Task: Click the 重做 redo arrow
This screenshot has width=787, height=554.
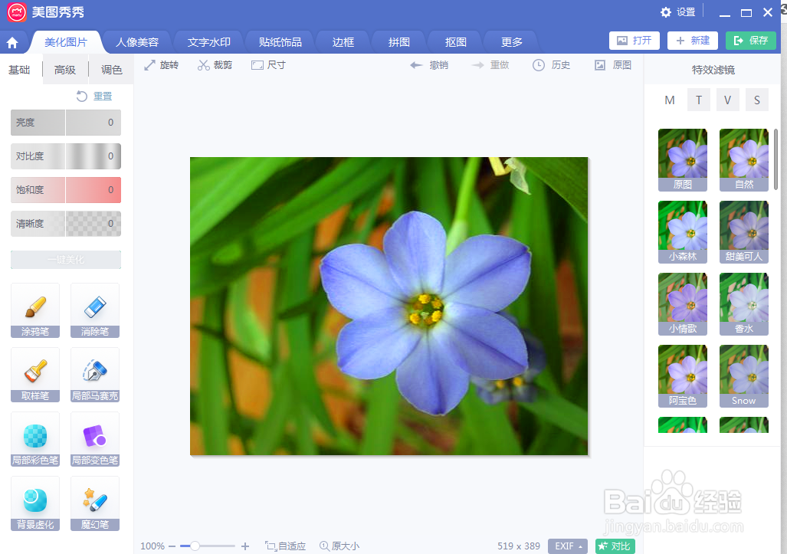Action: (490, 65)
